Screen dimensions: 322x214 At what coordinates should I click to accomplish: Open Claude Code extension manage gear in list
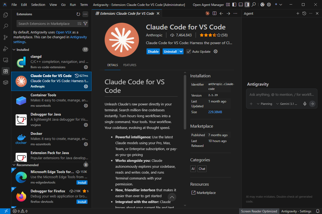86,86
